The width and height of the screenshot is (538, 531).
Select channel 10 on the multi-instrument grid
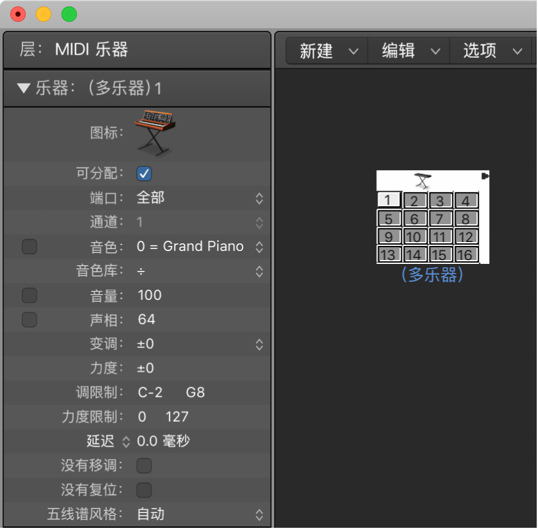[x=414, y=236]
